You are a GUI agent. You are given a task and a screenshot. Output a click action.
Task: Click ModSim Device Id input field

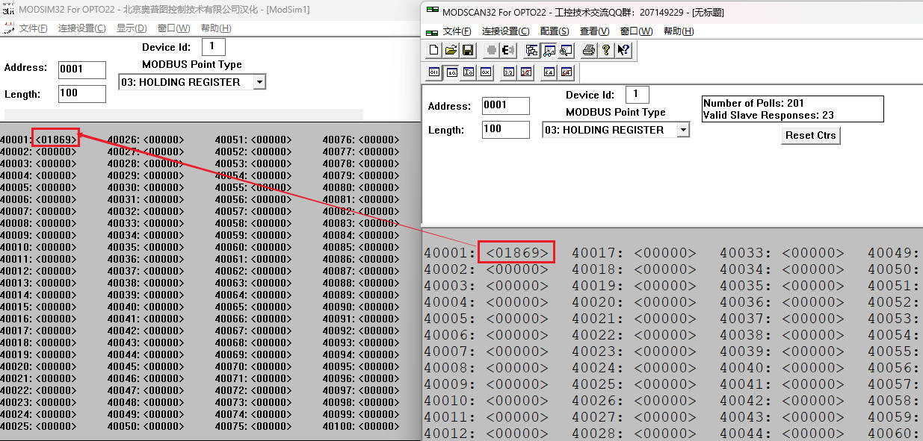(213, 47)
